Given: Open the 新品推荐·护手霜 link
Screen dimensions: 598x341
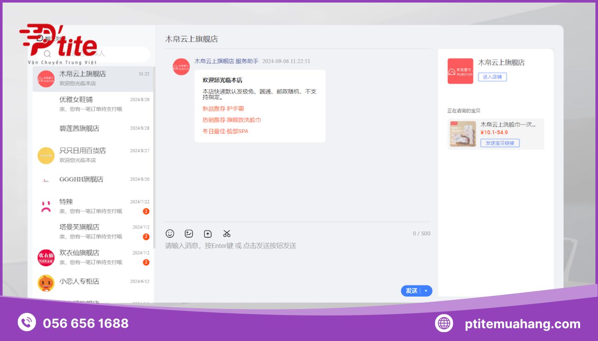Looking at the screenshot, I should point(223,109).
